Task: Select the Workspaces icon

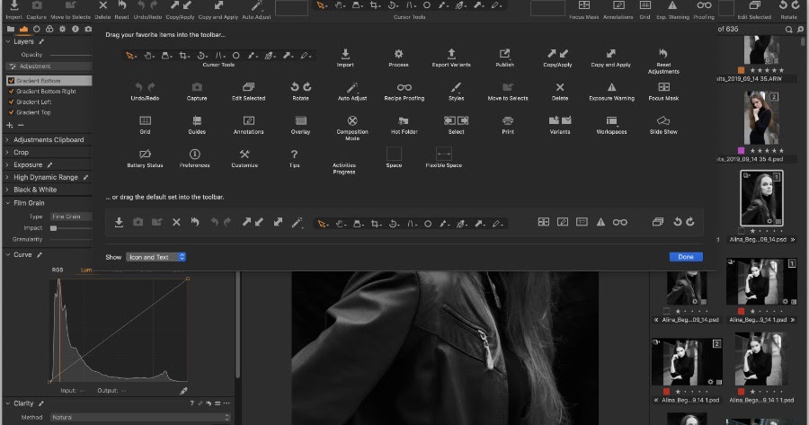Action: [611, 120]
